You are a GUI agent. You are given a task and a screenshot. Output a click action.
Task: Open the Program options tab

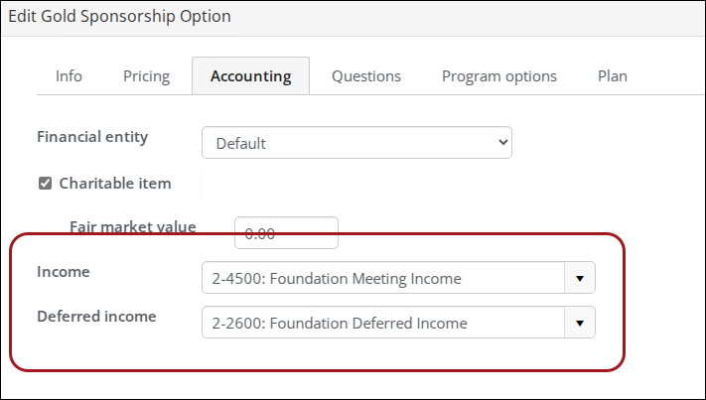click(x=499, y=76)
